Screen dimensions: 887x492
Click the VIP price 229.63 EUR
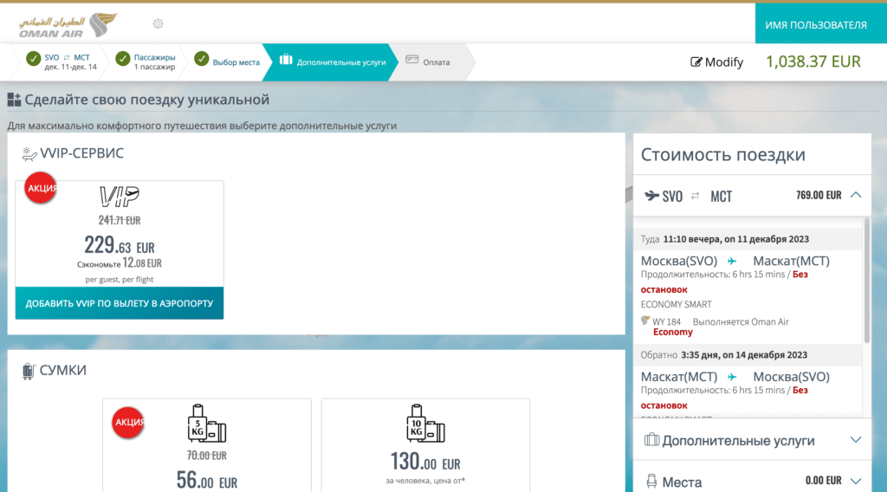[120, 245]
